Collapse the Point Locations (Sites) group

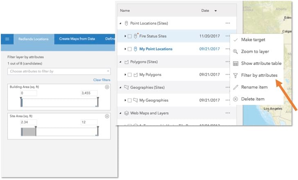tap(120, 23)
